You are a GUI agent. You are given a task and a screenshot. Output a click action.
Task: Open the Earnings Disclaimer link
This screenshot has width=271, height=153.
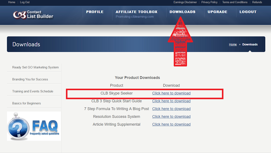pos(185,2)
